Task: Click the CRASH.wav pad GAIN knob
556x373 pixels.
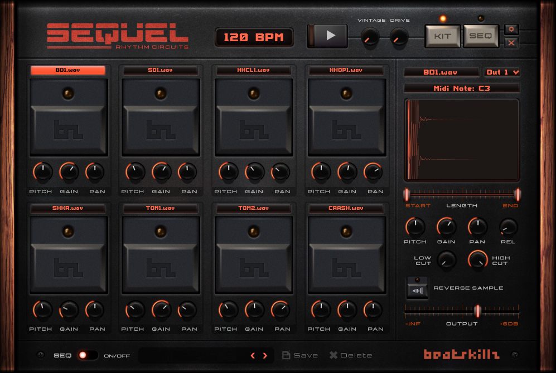Action: (347, 310)
